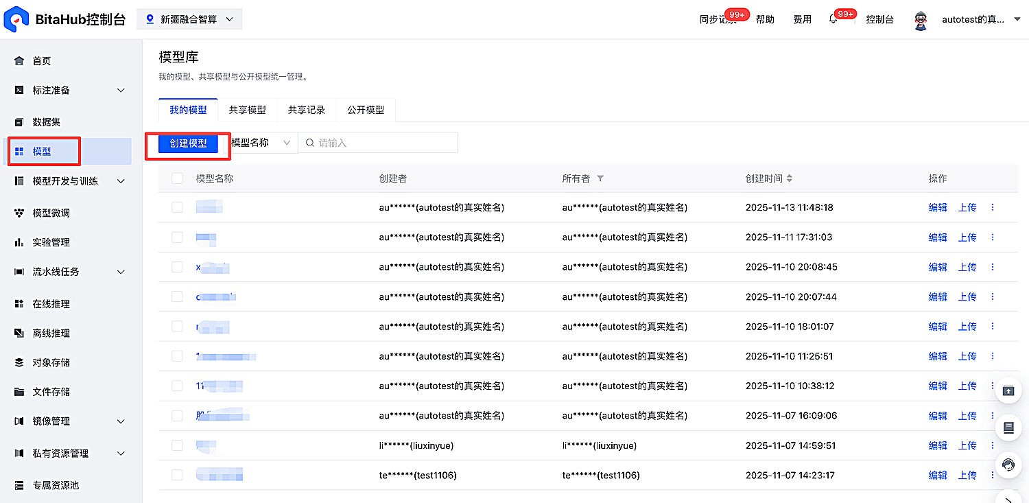
Task: Check the row created by liuxinyue
Action: [178, 445]
